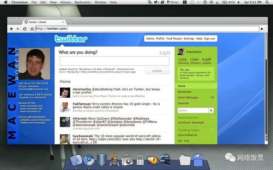The width and height of the screenshot is (273, 170).
Task: Open the chromium download saved search
Action: [x=191, y=122]
